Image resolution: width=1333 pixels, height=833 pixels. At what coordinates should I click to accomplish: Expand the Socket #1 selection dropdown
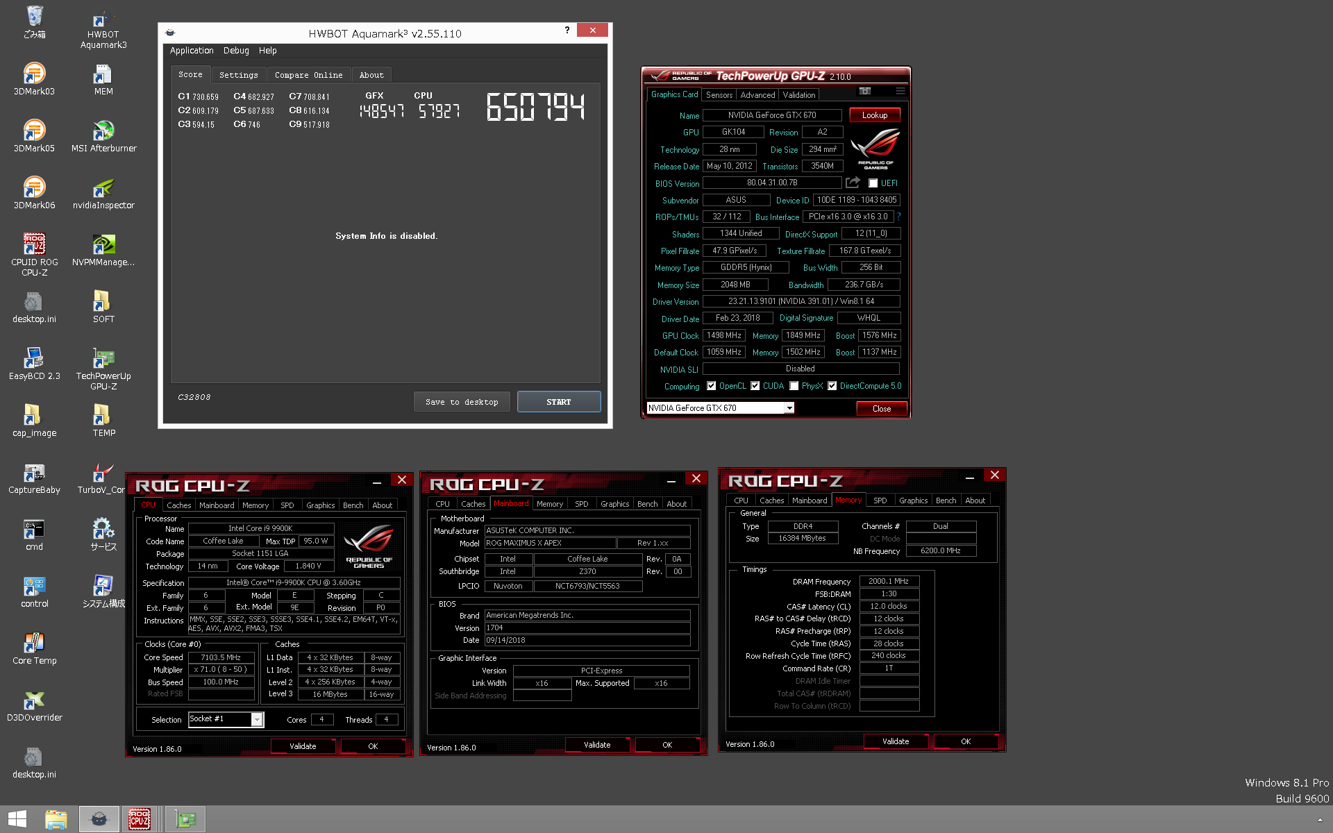[257, 720]
